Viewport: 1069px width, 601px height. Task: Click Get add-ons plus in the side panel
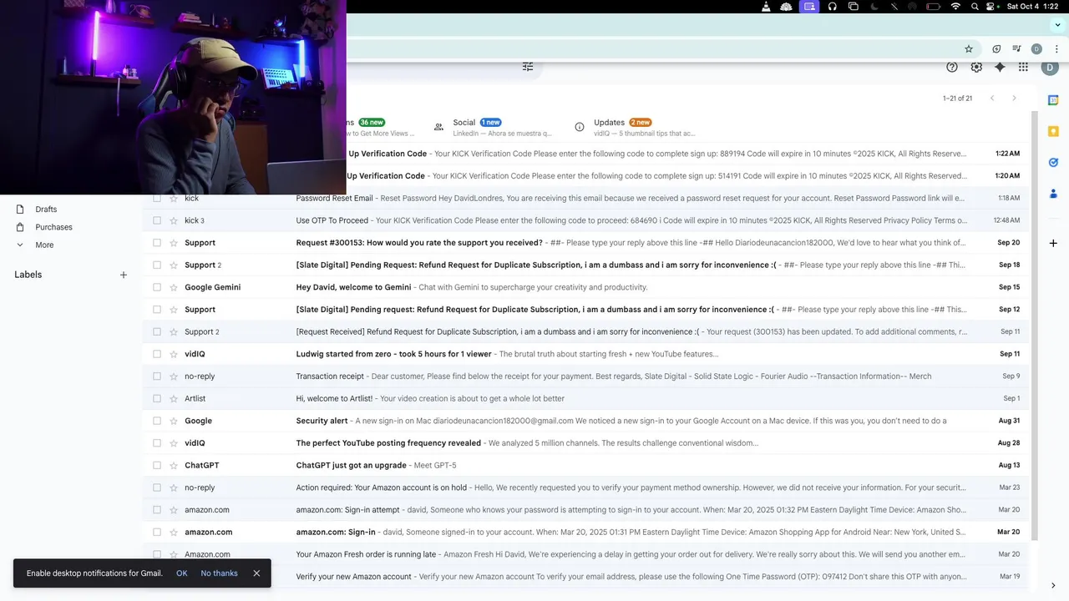click(x=1053, y=243)
